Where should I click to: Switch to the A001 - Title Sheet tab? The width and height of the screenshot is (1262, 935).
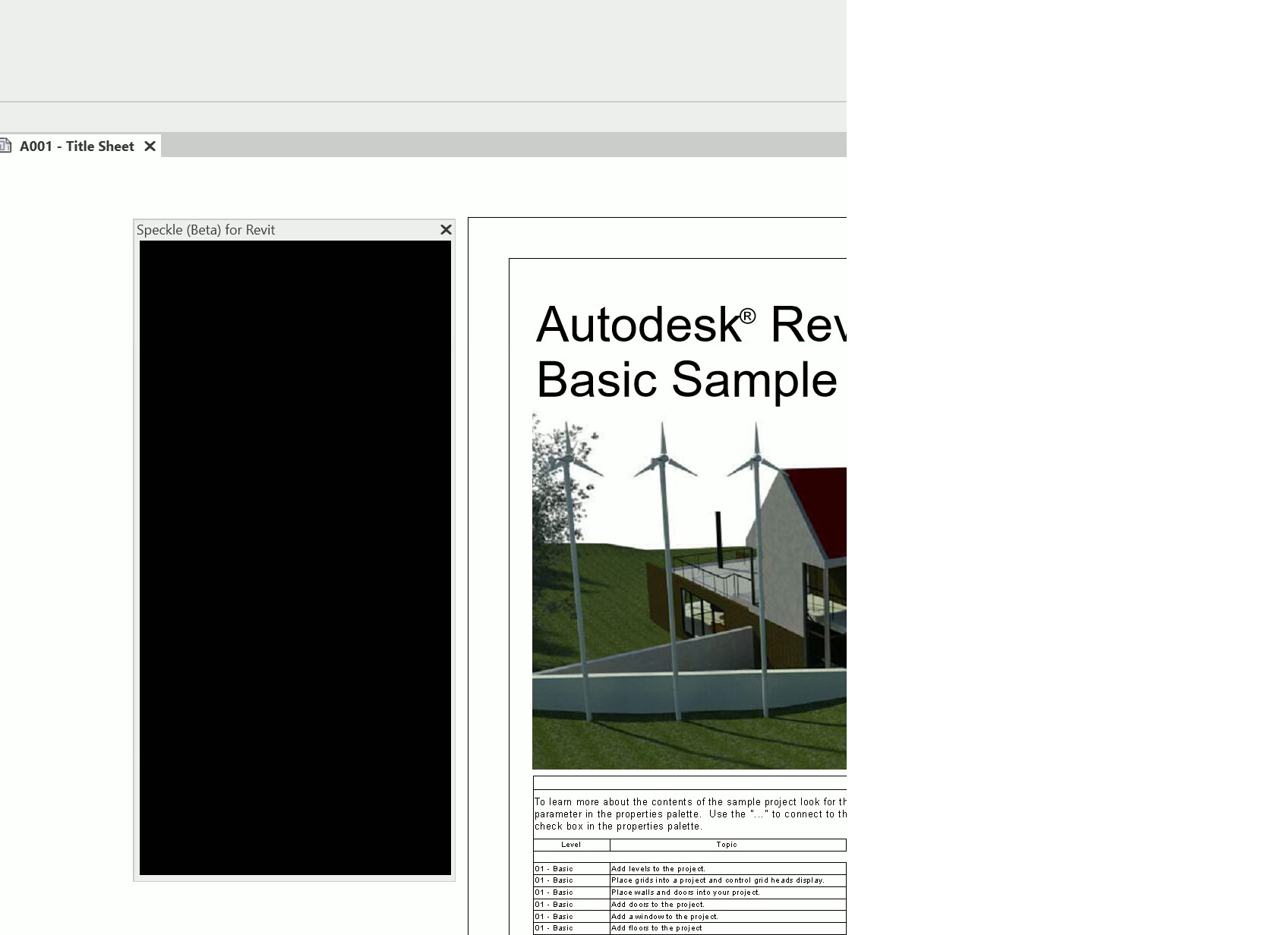[77, 146]
